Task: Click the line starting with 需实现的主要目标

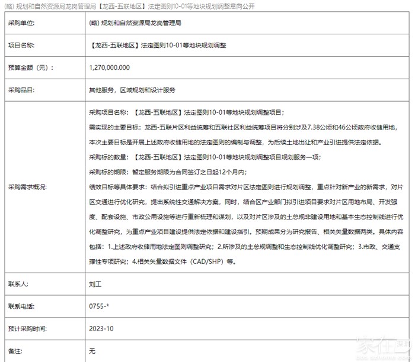Action: click(243, 127)
